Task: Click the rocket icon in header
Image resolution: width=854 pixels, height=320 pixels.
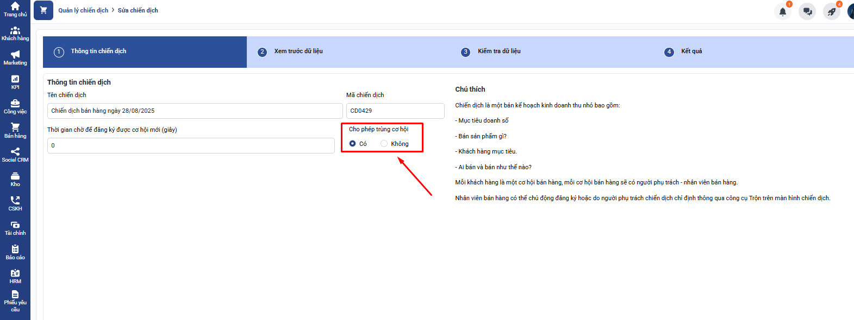Action: [x=832, y=11]
